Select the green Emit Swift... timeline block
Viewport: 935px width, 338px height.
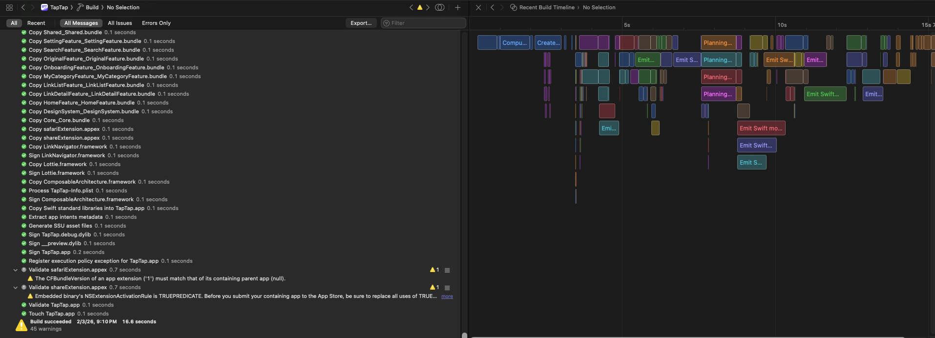click(x=825, y=94)
